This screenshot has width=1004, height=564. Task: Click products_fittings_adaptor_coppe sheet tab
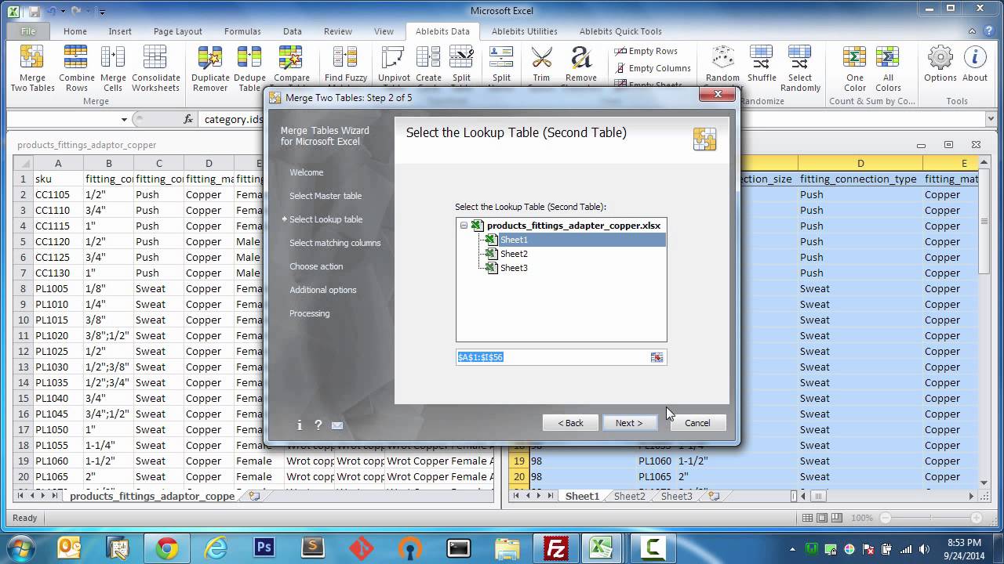152,496
